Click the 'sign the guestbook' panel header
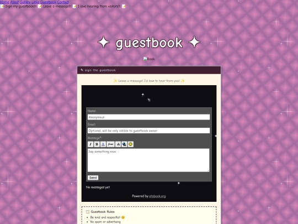Screen dimensions: 298x224 pos(149,70)
